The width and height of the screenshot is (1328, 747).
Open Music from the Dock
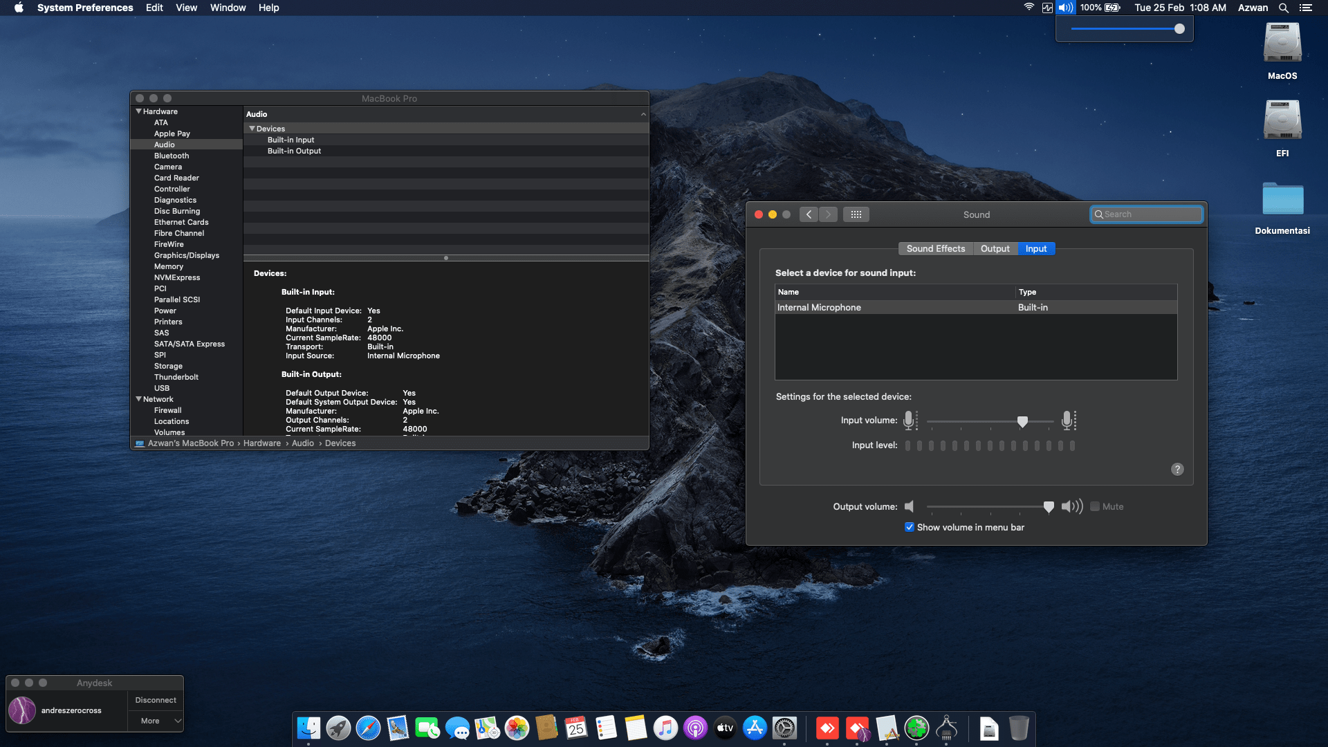(665, 728)
